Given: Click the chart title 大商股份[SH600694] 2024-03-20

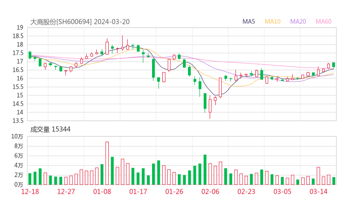Looking at the screenshot, I should click(x=80, y=22).
